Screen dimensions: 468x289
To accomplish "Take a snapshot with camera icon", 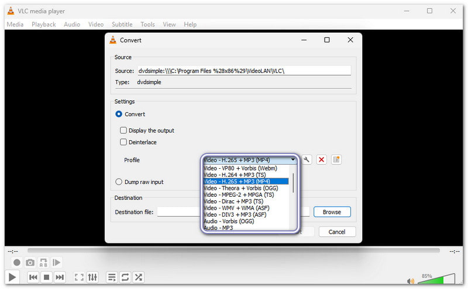I will pos(30,263).
